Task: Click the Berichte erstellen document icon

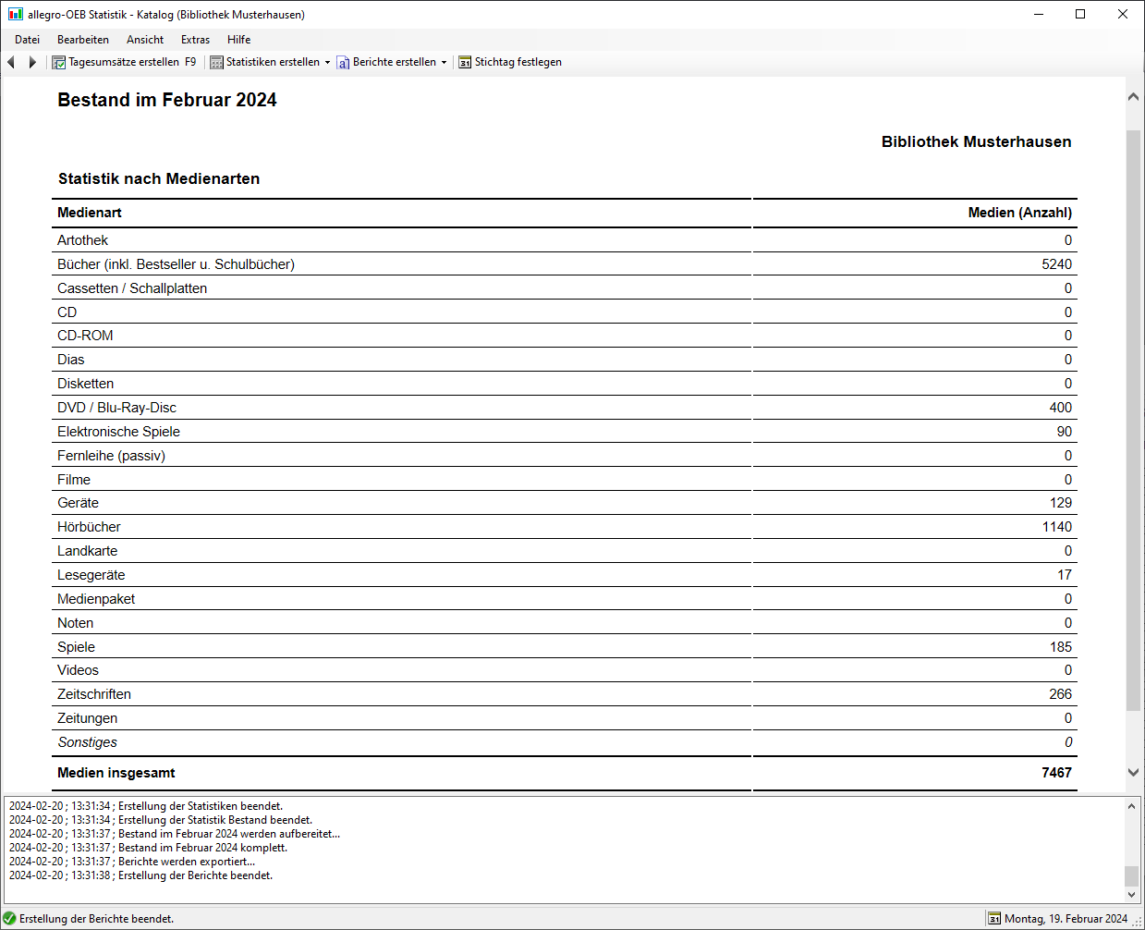Action: (x=343, y=63)
